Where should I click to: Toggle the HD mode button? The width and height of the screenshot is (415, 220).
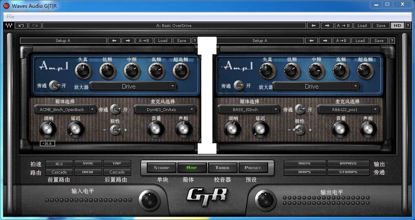pyautogui.click(x=397, y=26)
